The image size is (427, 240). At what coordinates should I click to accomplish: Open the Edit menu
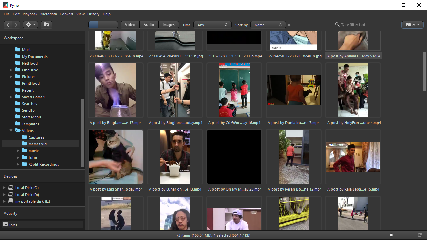click(x=16, y=14)
